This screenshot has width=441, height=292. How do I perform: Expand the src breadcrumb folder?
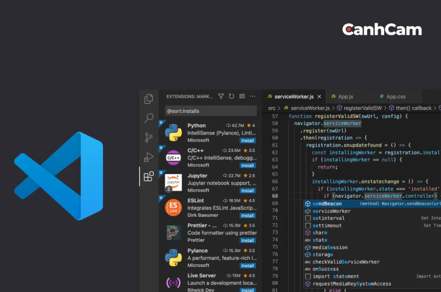pos(271,108)
